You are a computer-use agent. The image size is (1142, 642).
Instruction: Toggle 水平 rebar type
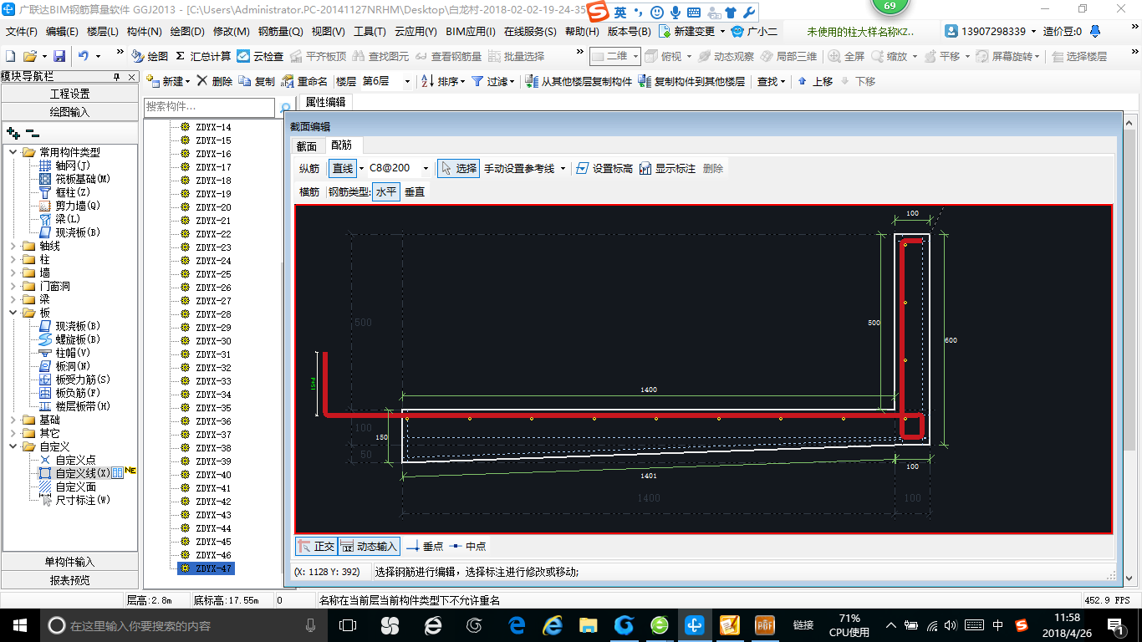pos(386,191)
